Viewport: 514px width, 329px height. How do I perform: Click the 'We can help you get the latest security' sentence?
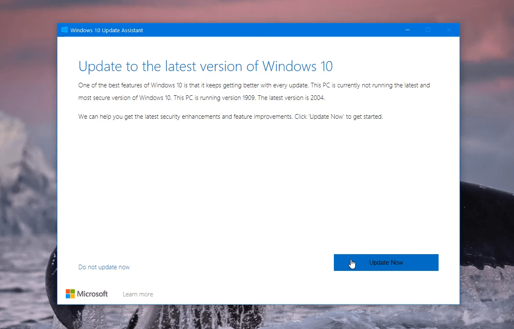(x=230, y=117)
